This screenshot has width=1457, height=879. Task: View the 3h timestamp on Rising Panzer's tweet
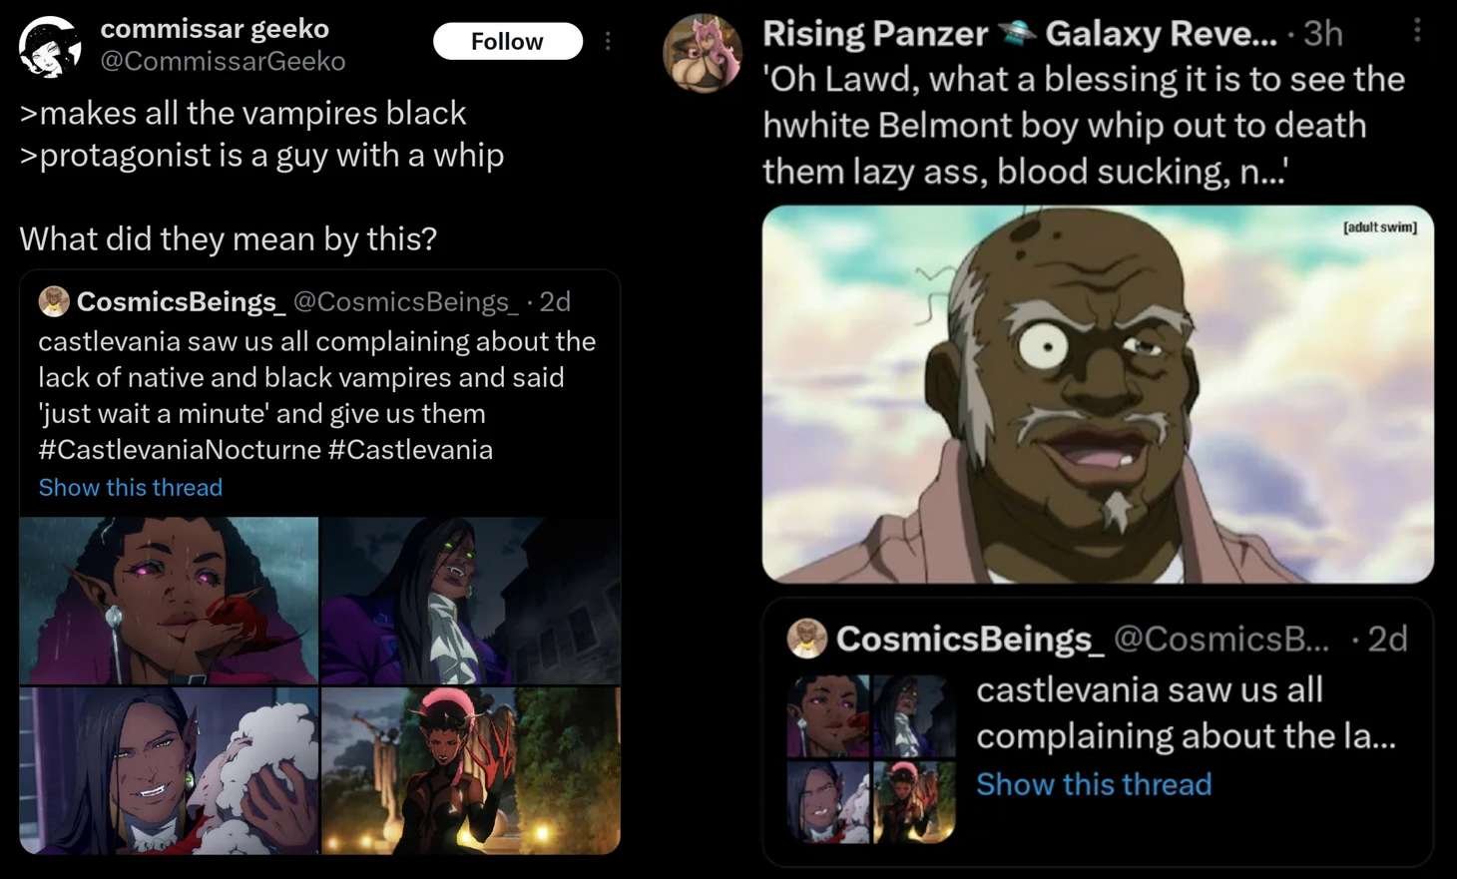[1323, 34]
